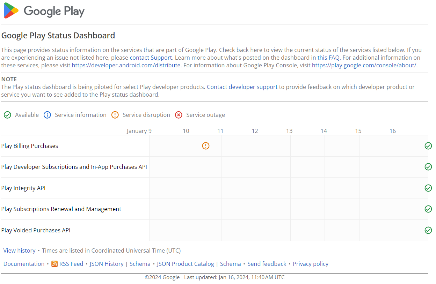Click the Google Play Status Dashboard heading
The height and width of the screenshot is (284, 436).
tap(58, 36)
